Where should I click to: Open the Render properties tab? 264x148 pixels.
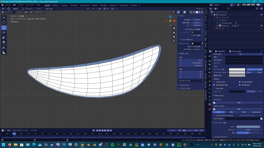coord(210,61)
